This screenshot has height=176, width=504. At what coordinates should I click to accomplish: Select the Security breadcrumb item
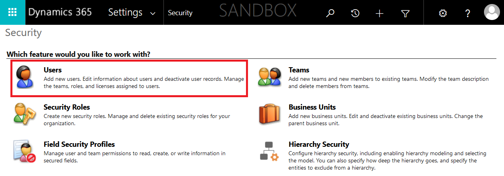click(180, 13)
